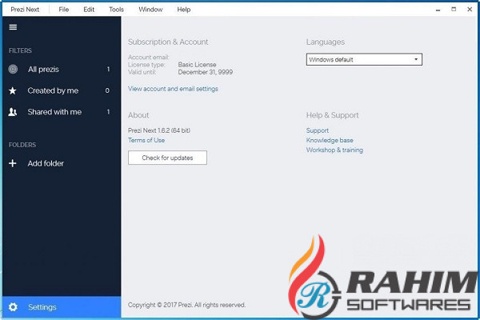Screen dimensions: 480x320
Task: Open the Edit menu
Action: [x=89, y=10]
